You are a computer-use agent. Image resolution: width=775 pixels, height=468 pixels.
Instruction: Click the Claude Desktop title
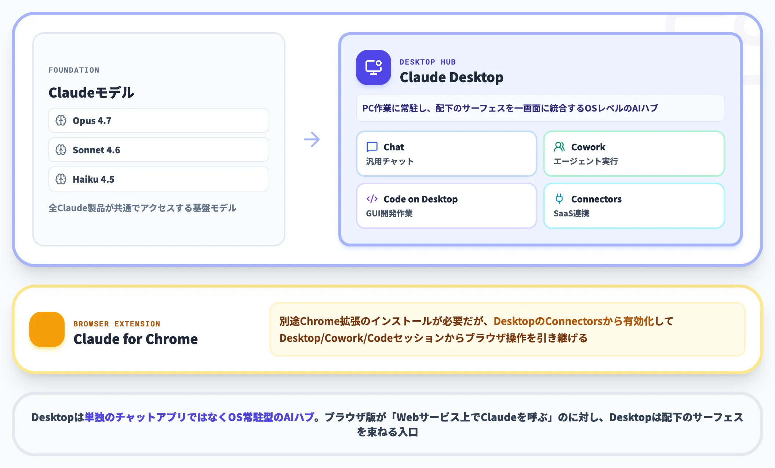point(451,77)
